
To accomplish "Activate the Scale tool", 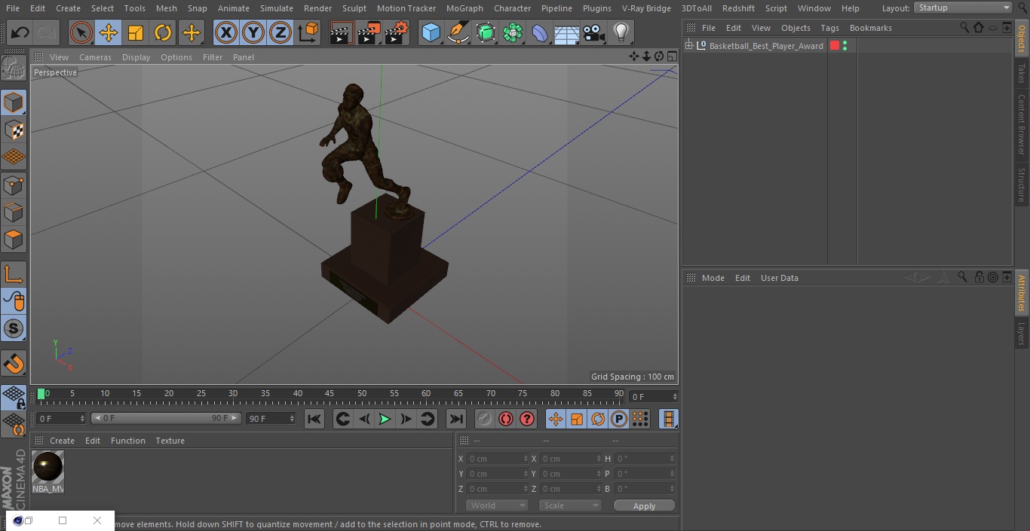I will (x=136, y=32).
